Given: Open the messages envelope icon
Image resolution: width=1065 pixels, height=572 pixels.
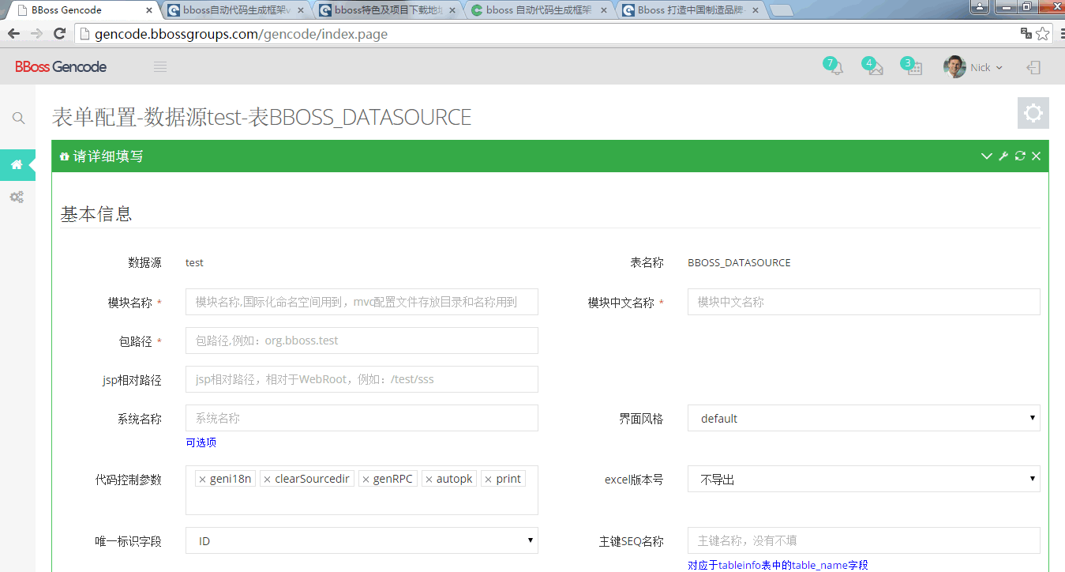Looking at the screenshot, I should [875, 68].
